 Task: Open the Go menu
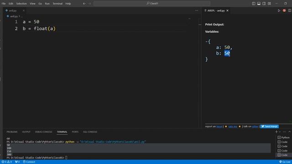coord(40,4)
